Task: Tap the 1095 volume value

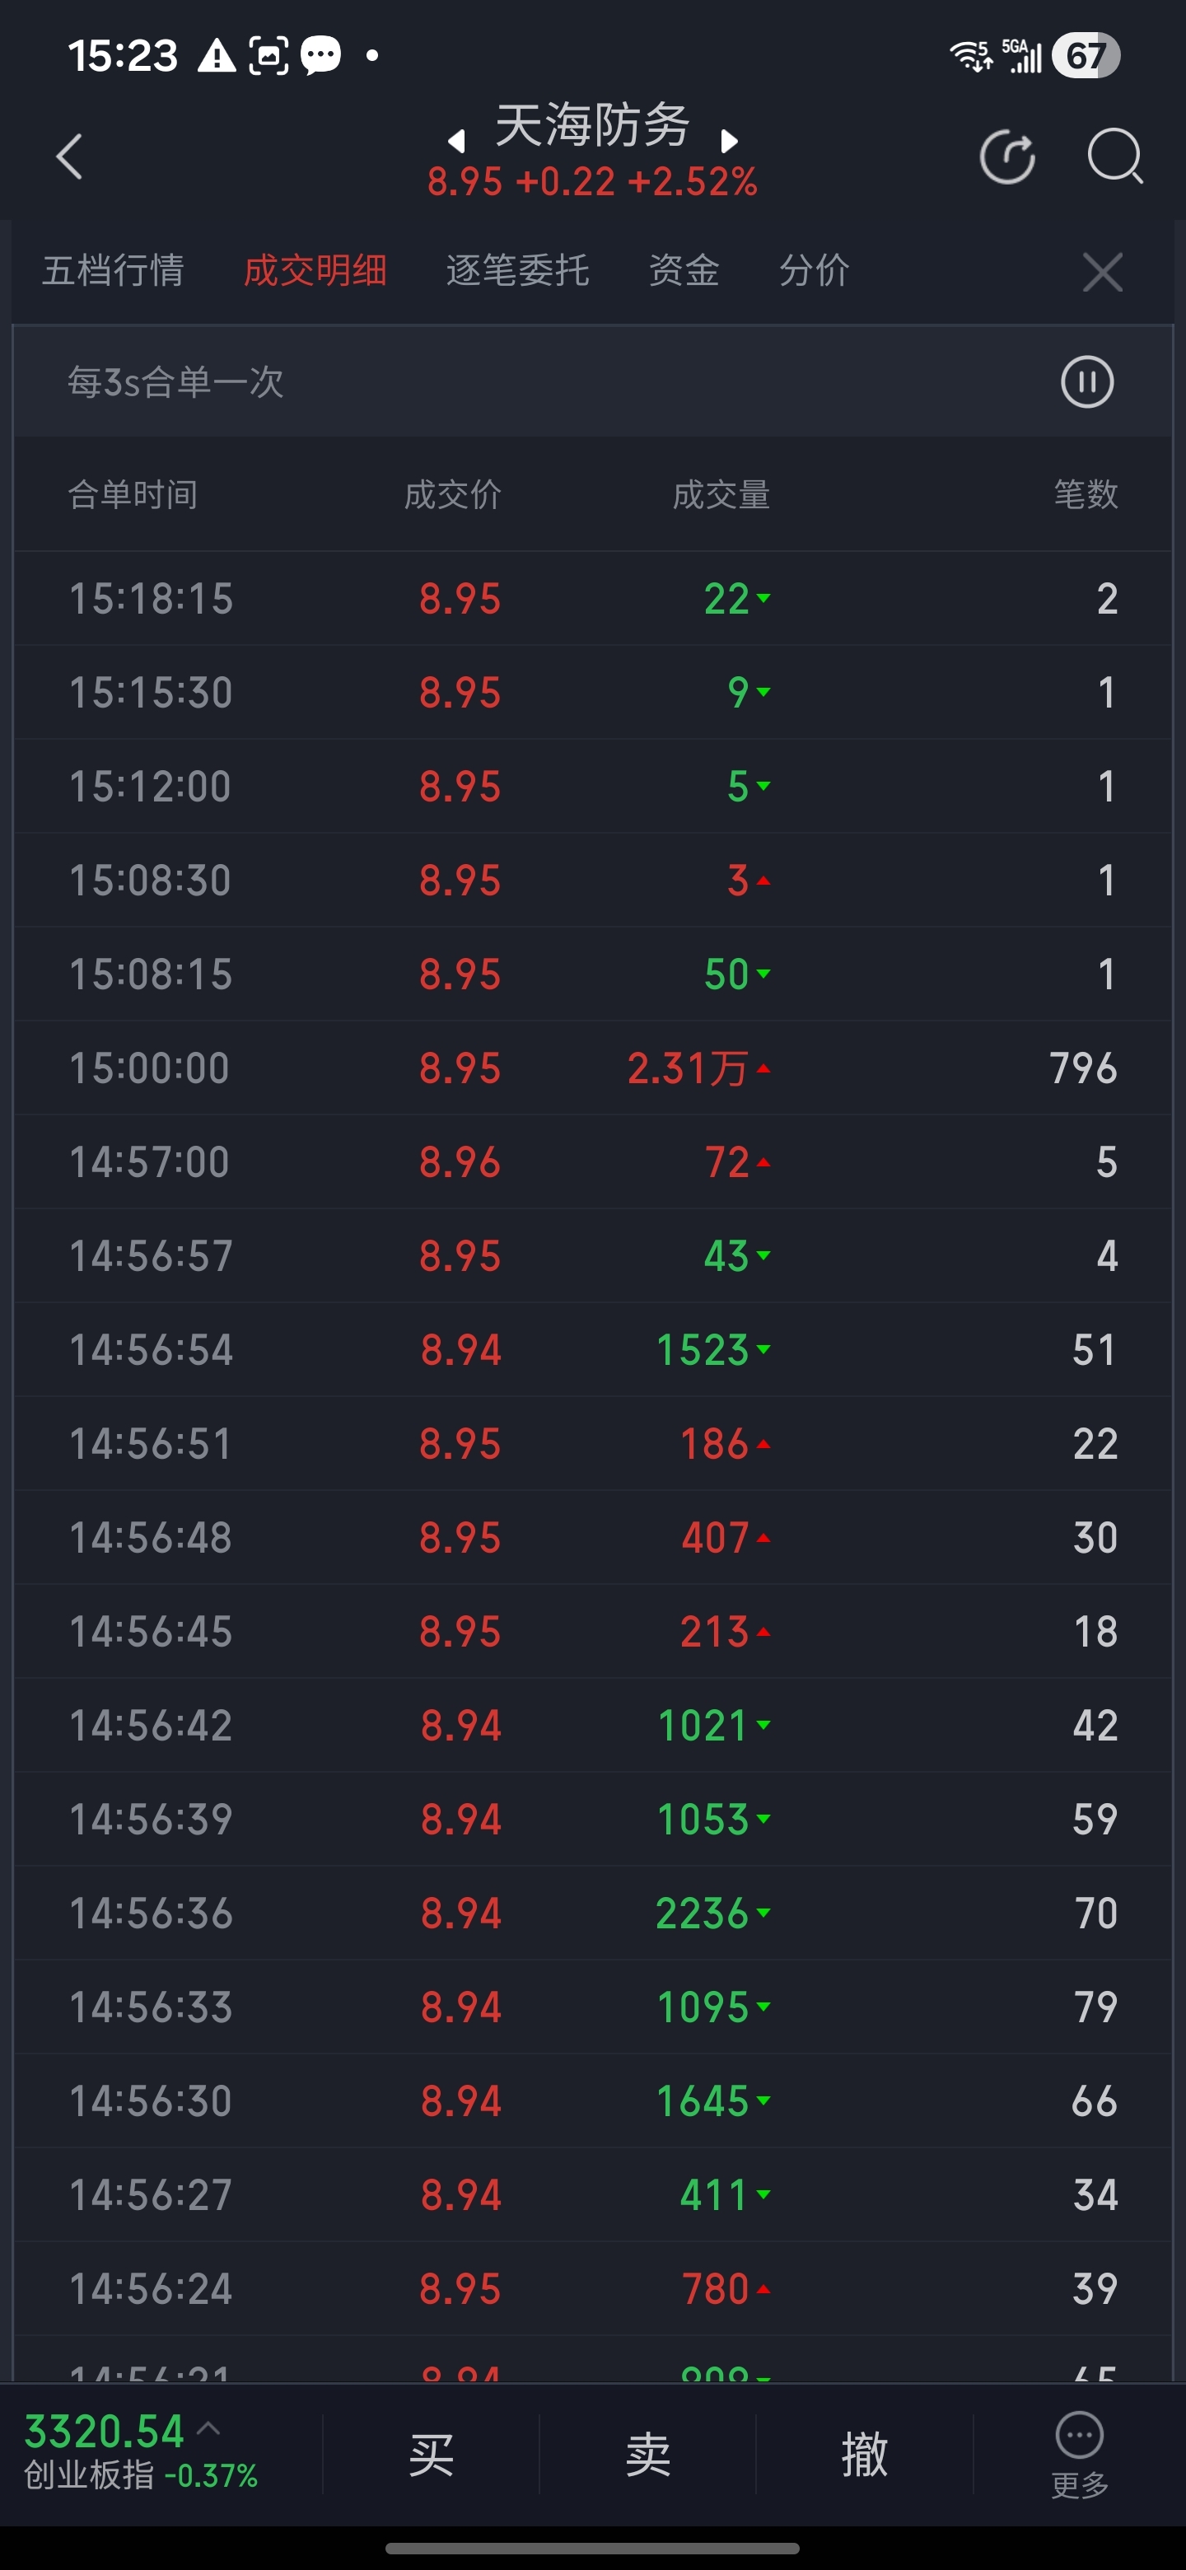Action: pyautogui.click(x=703, y=2007)
